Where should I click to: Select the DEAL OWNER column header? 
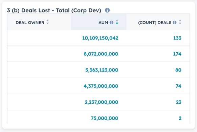30,23
